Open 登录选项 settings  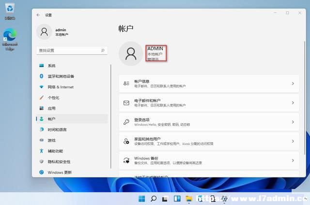(209, 122)
